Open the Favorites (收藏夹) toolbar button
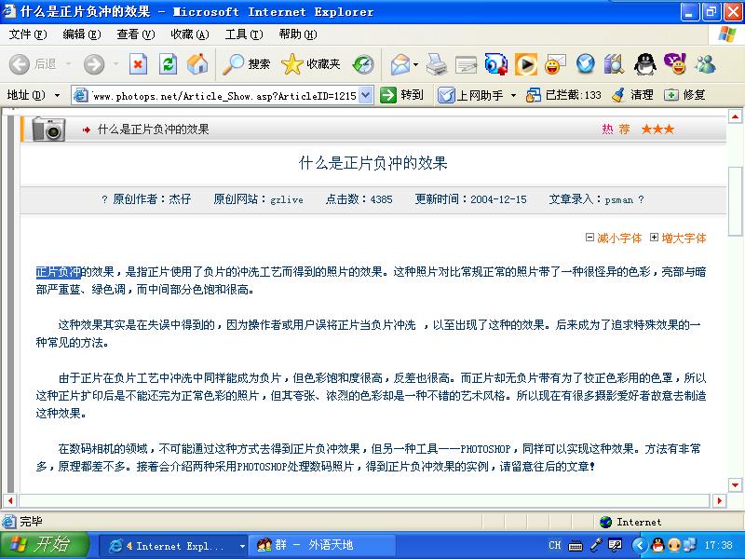The height and width of the screenshot is (559, 745). pyautogui.click(x=311, y=64)
